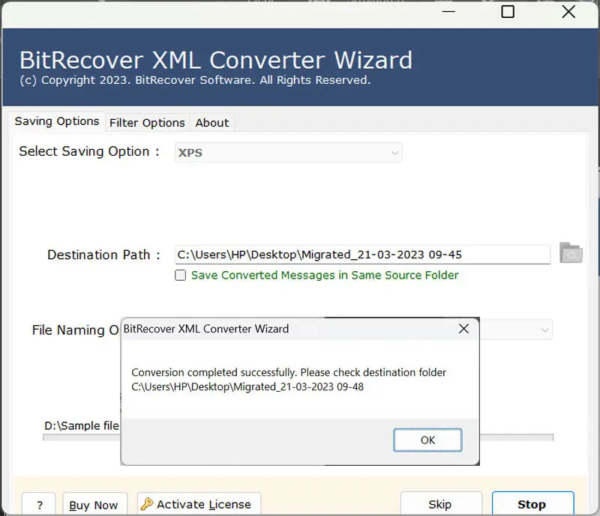Enable Save Converted Messages in Same Source Folder
Viewport: 600px width, 516px height.
point(180,275)
